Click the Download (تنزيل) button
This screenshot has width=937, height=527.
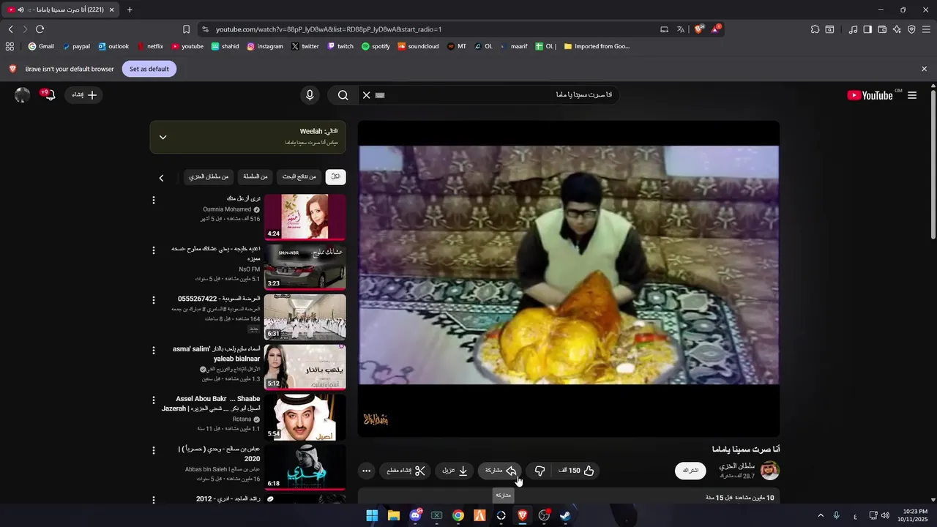pyautogui.click(x=455, y=471)
